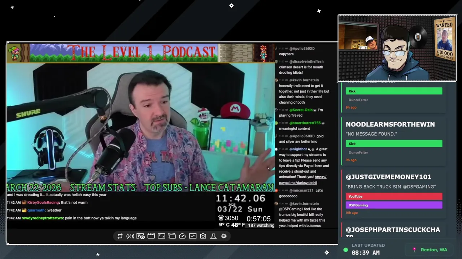Screen dimensions: 462x259
Task: Click the TOP SUBS - LANCE CATAMARAN ticker
Action: click(x=209, y=187)
